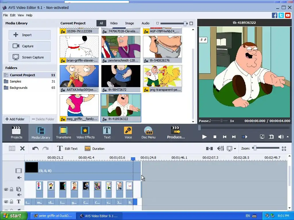Undo the last action

35,149
